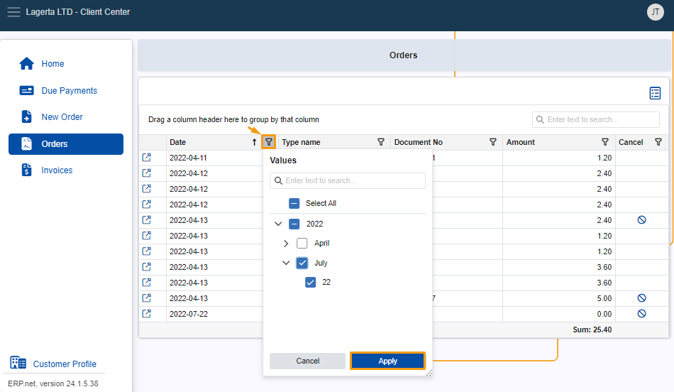Open the order dated 2022-04-11
674x392 pixels.
pyautogui.click(x=147, y=158)
